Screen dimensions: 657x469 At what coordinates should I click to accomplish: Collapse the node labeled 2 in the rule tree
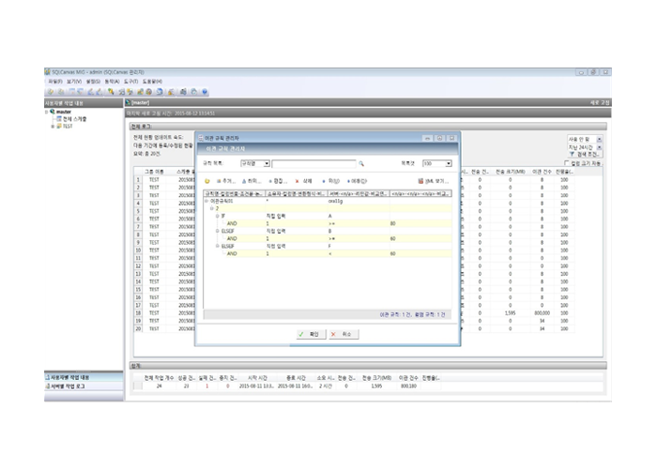(x=212, y=208)
